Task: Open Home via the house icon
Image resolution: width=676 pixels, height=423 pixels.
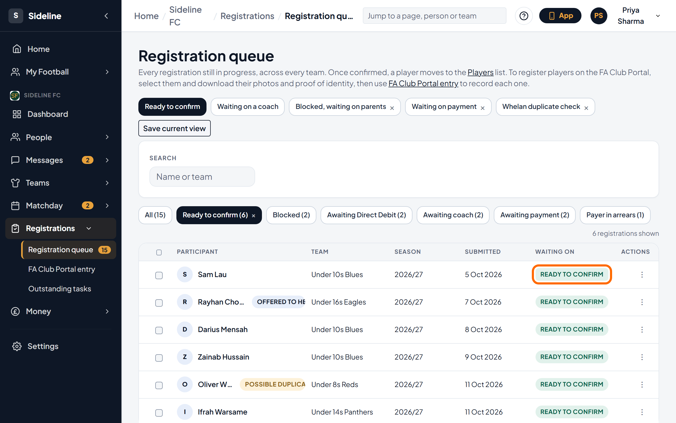Action: point(17,49)
